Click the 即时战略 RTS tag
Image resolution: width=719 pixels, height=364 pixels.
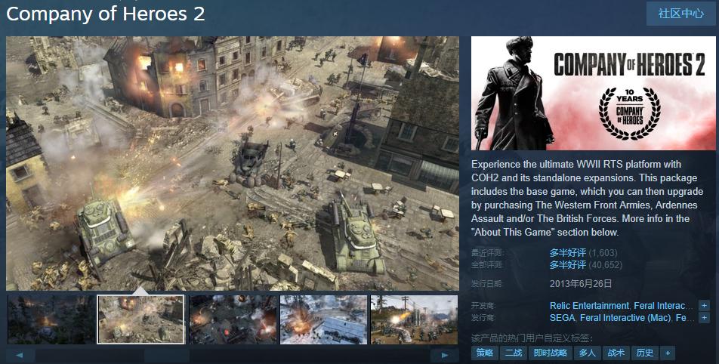tap(551, 353)
